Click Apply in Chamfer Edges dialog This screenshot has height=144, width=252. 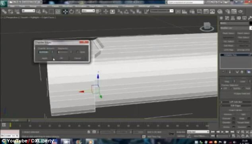tap(45, 58)
